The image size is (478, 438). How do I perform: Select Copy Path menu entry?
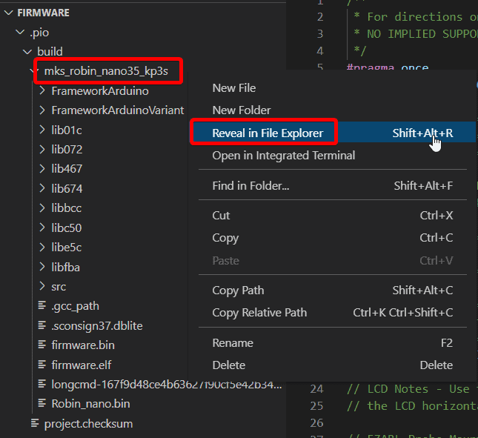click(238, 291)
